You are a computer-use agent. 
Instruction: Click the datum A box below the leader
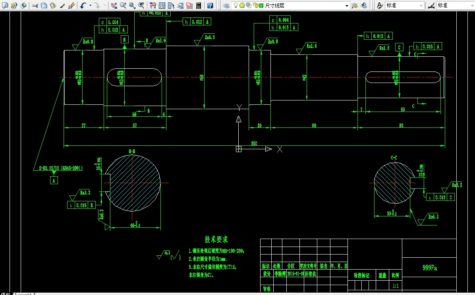(54, 181)
